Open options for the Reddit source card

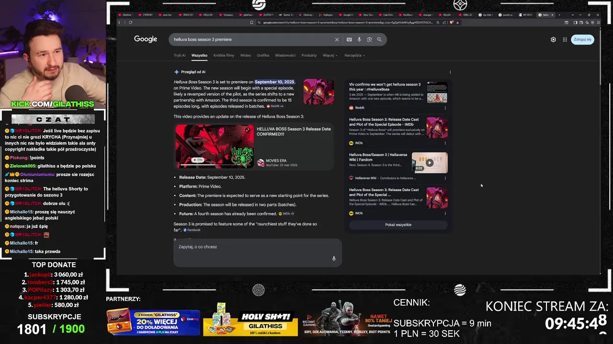point(445,108)
